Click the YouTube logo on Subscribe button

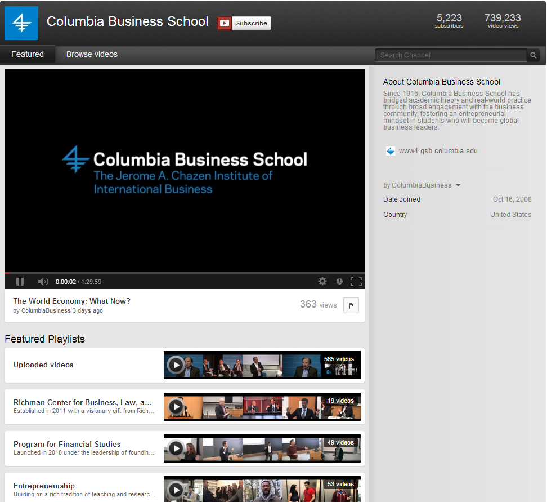(x=225, y=23)
